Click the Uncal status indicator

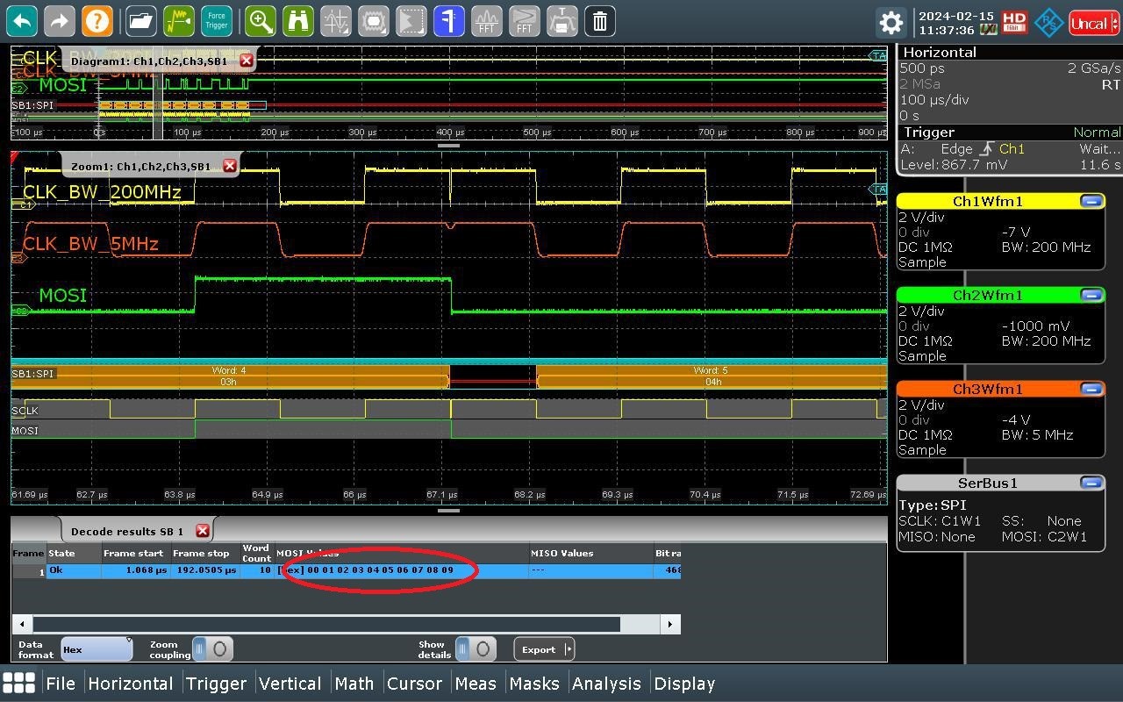tap(1091, 22)
